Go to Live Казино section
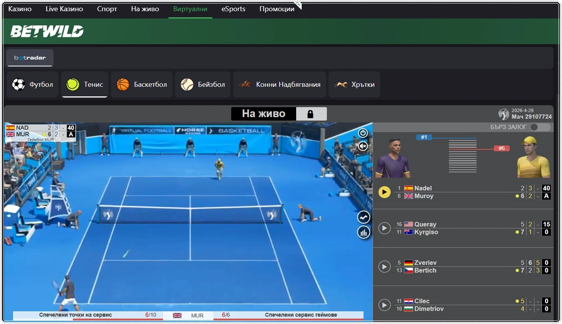The width and height of the screenshot is (562, 324). click(x=64, y=9)
